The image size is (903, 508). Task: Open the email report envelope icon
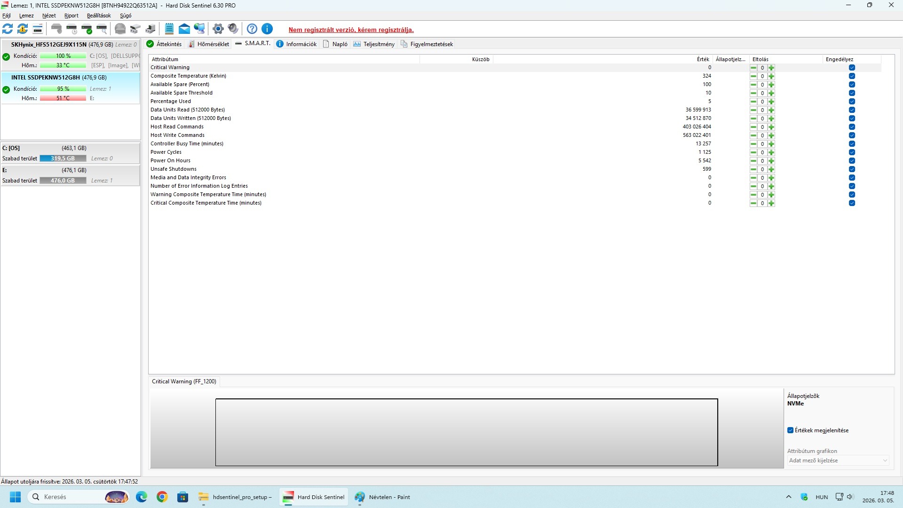(x=184, y=29)
